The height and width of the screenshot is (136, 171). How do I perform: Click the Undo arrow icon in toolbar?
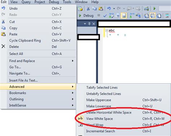click(x=109, y=9)
